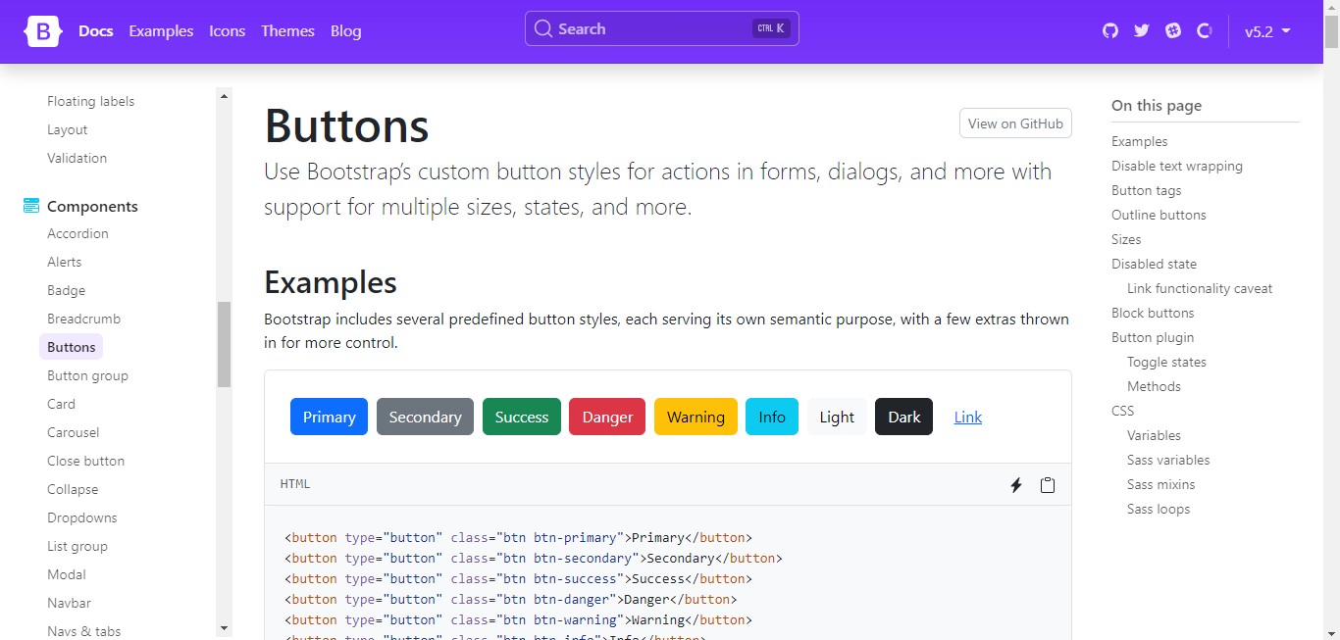Open Examples in top navigation
Image resolution: width=1340 pixels, height=640 pixels.
161,31
